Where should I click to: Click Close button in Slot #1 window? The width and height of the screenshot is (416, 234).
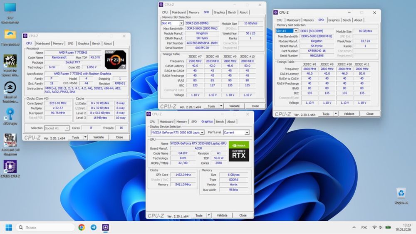[255, 106]
